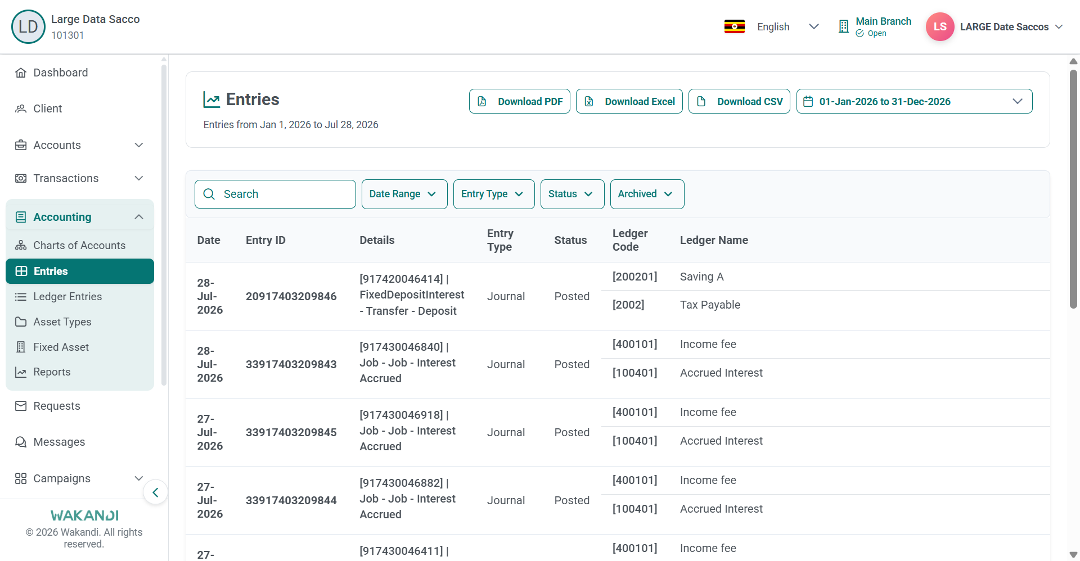
Task: Click the LS user avatar
Action: tap(940, 26)
